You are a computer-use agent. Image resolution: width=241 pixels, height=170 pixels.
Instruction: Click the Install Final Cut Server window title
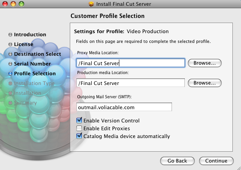124,4
